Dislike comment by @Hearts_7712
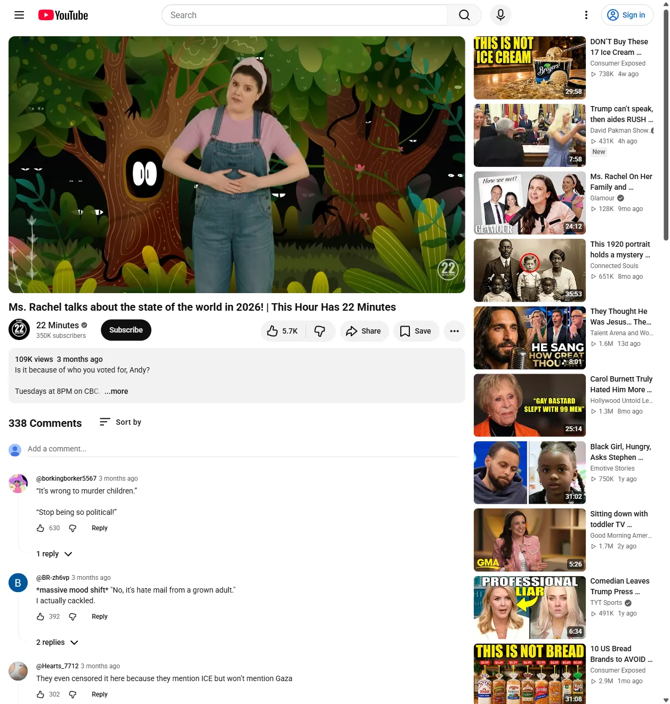The image size is (670, 704). point(73,694)
